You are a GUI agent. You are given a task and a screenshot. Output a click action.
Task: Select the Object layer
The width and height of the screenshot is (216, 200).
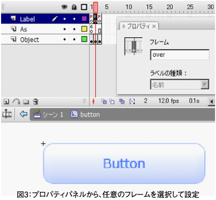(x=45, y=39)
